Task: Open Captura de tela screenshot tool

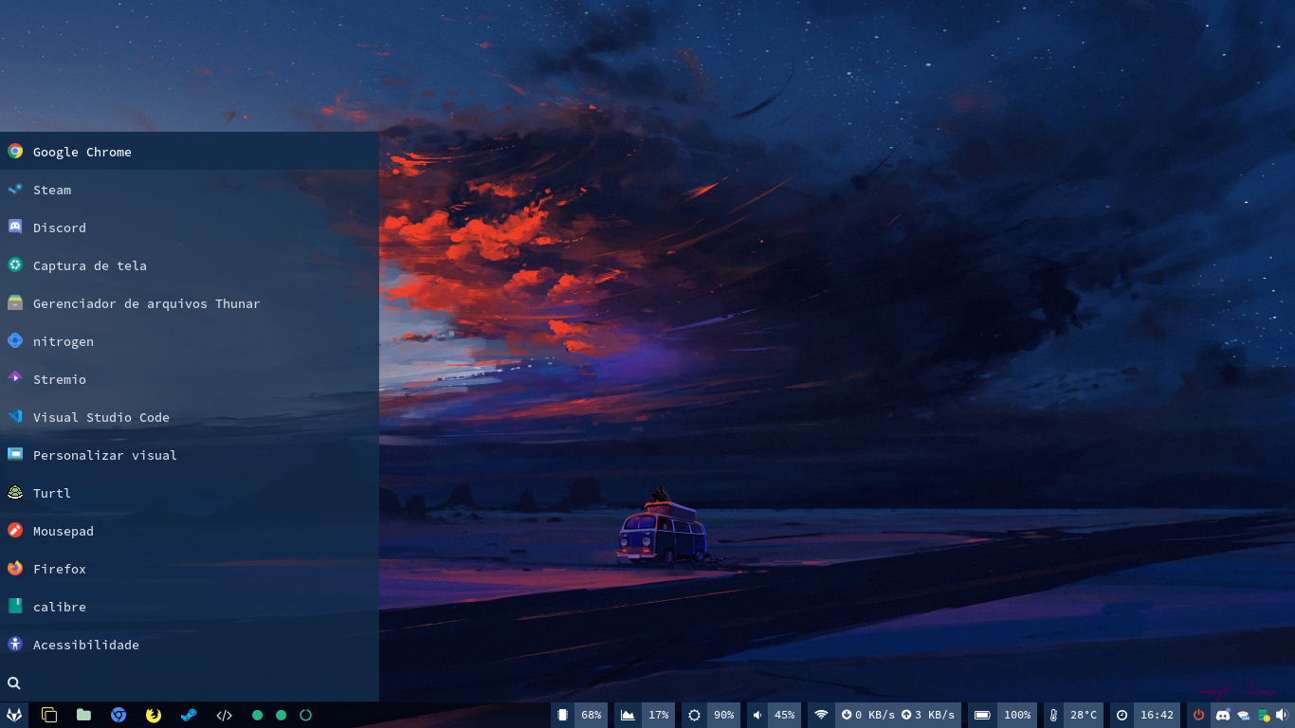Action: (90, 265)
